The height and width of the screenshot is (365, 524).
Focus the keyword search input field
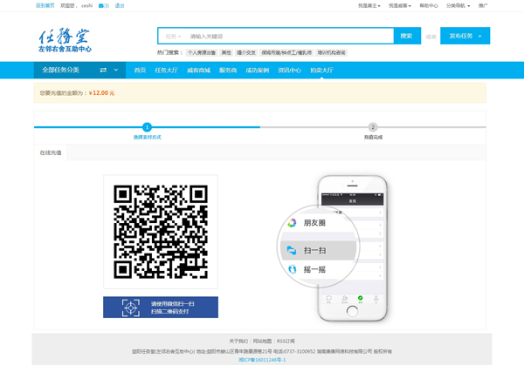(290, 36)
